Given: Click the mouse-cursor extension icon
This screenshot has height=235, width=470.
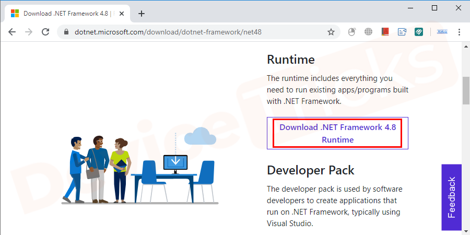Looking at the screenshot, I should 352,32.
